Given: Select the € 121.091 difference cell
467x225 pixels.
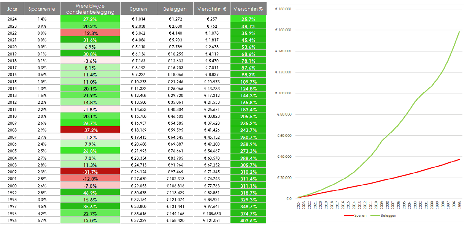Looking at the screenshot, I should 211,220.
